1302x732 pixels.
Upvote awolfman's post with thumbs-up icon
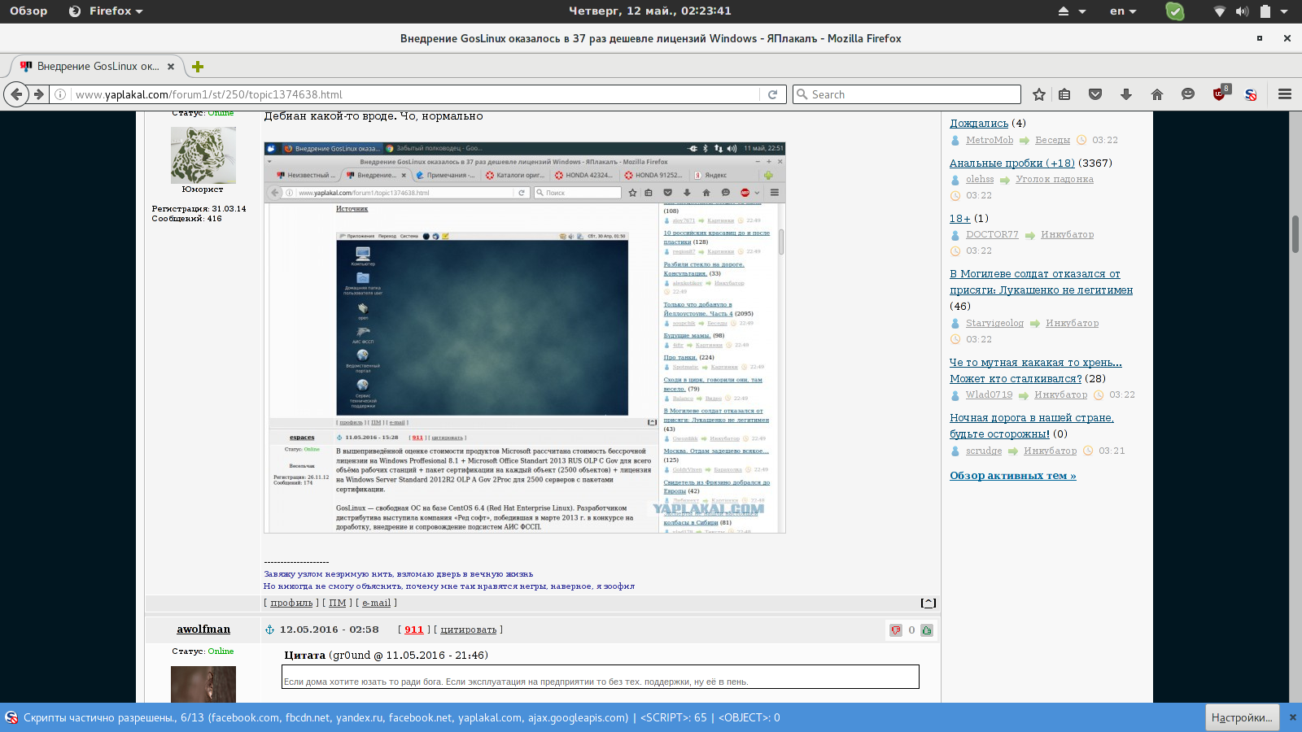pyautogui.click(x=927, y=630)
